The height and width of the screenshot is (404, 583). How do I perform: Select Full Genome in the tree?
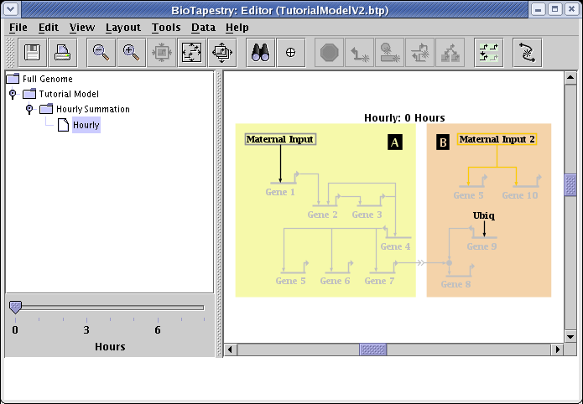[x=47, y=79]
